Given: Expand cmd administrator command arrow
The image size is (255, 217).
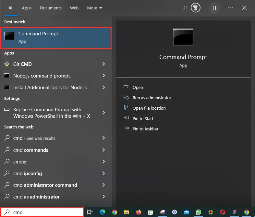Looking at the screenshot, I should (x=103, y=185).
